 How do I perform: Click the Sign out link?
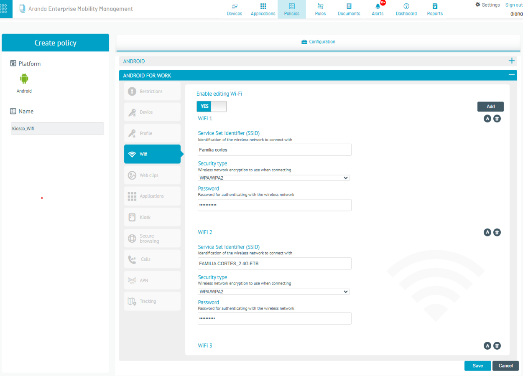514,5
